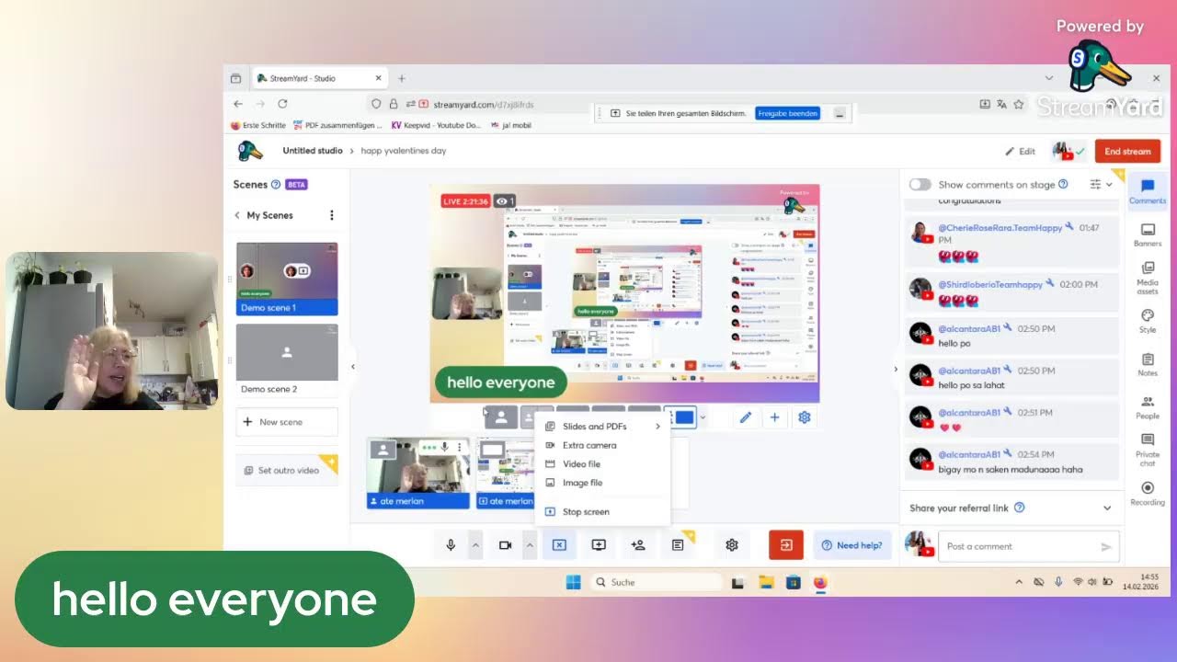Open the Notes panel

[x=1148, y=364]
